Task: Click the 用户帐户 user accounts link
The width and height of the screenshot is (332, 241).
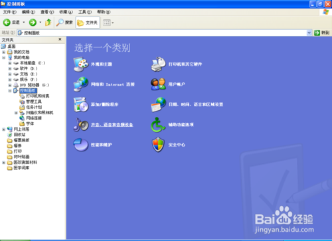Action: point(177,84)
